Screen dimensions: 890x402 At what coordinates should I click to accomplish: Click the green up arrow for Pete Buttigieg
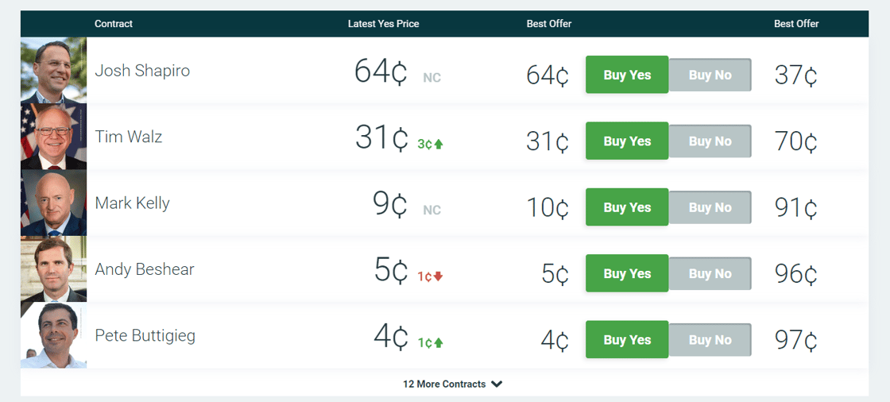(439, 342)
